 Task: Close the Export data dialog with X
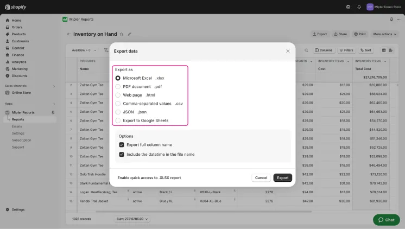tap(288, 51)
